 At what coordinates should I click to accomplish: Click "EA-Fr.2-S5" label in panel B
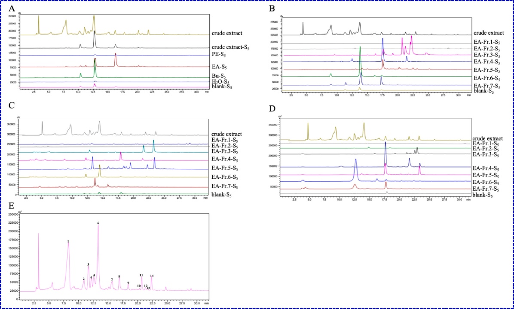486,49
